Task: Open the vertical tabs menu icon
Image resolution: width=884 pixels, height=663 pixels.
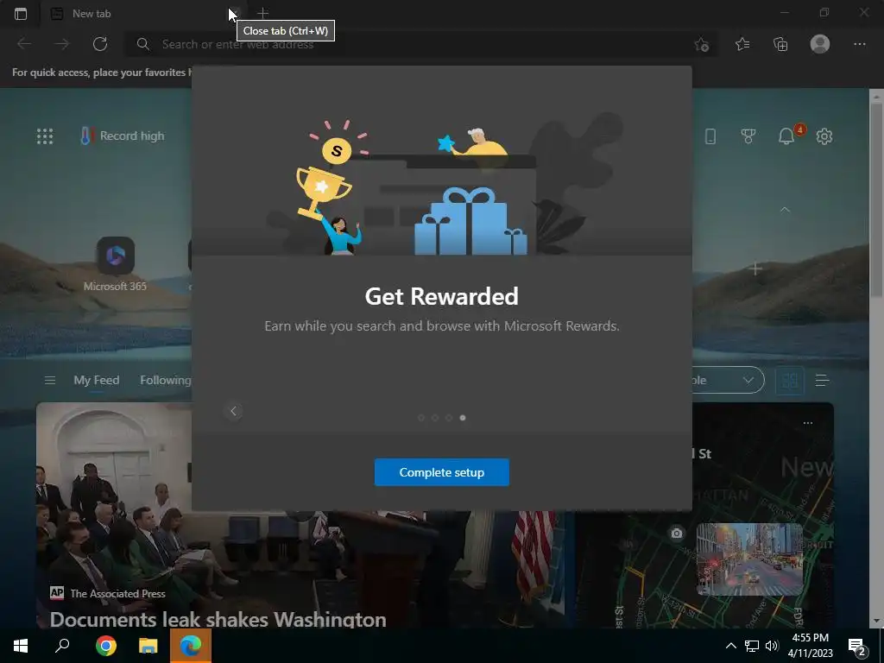Action: tap(21, 14)
